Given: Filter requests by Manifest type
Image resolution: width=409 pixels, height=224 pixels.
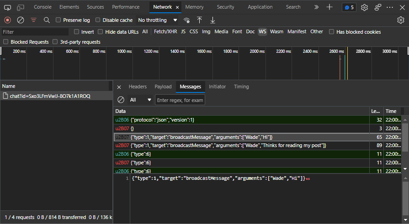Looking at the screenshot, I should 297,31.
